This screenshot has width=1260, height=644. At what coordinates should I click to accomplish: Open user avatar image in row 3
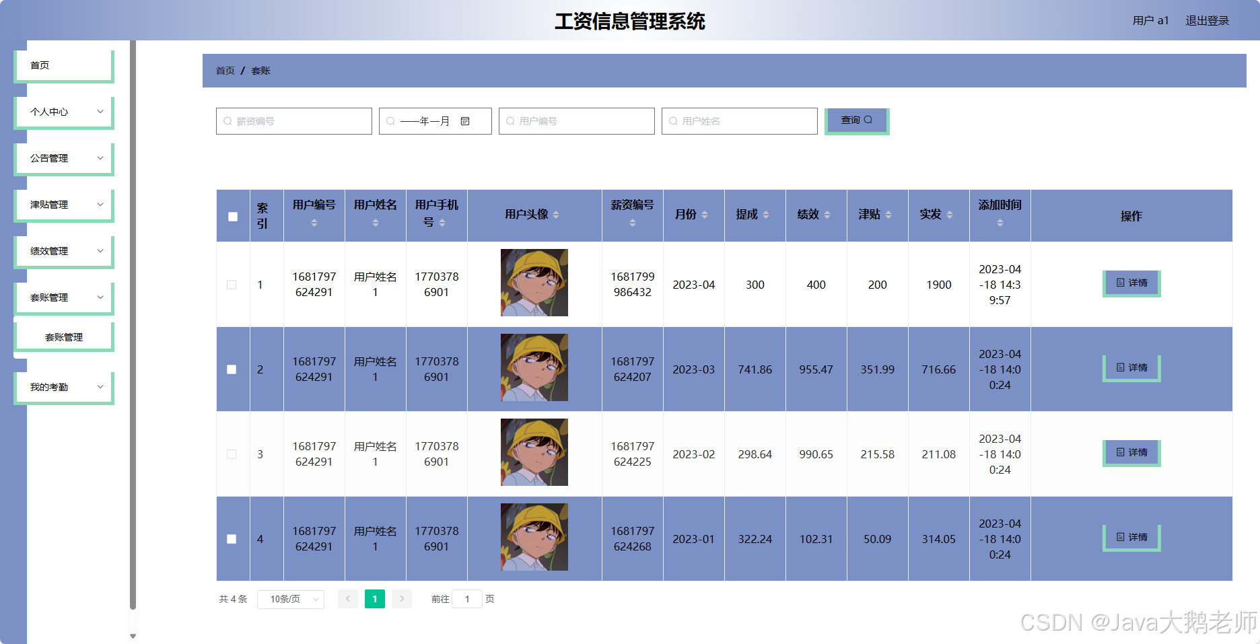click(x=534, y=452)
